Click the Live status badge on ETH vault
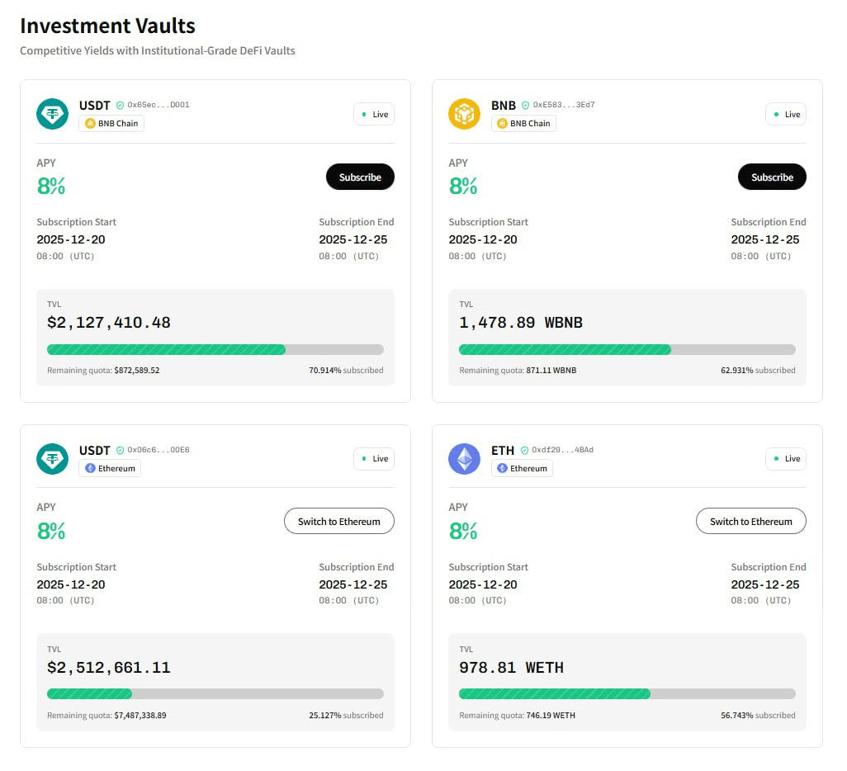The width and height of the screenshot is (847, 771). [785, 458]
